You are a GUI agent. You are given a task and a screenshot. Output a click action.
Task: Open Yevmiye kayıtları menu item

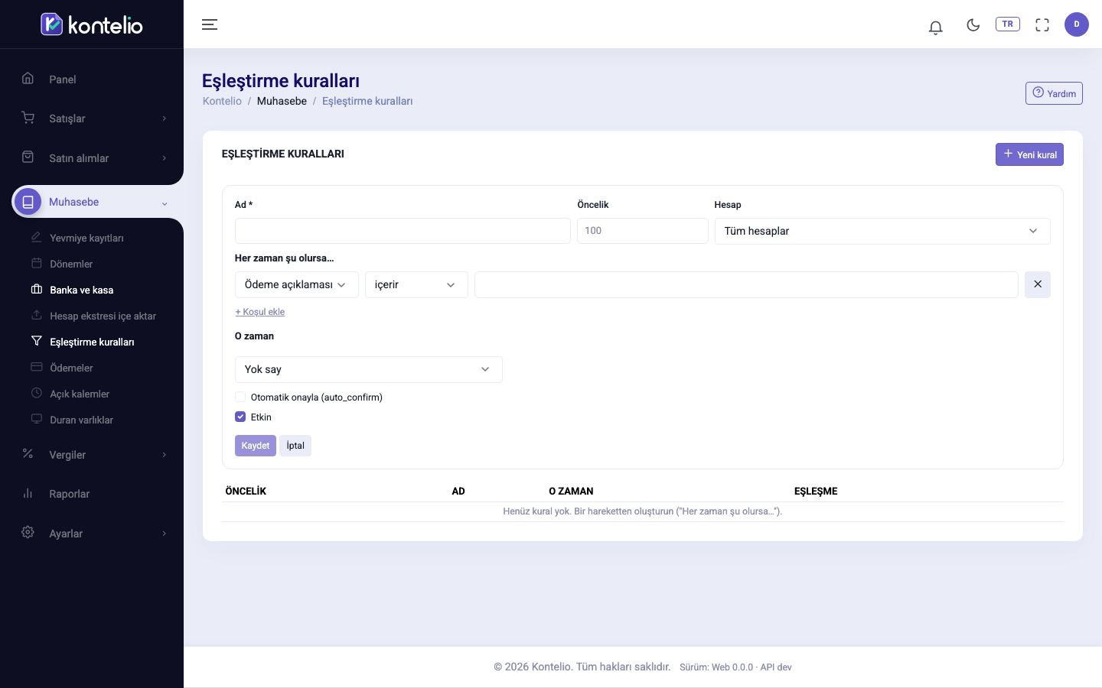86,238
